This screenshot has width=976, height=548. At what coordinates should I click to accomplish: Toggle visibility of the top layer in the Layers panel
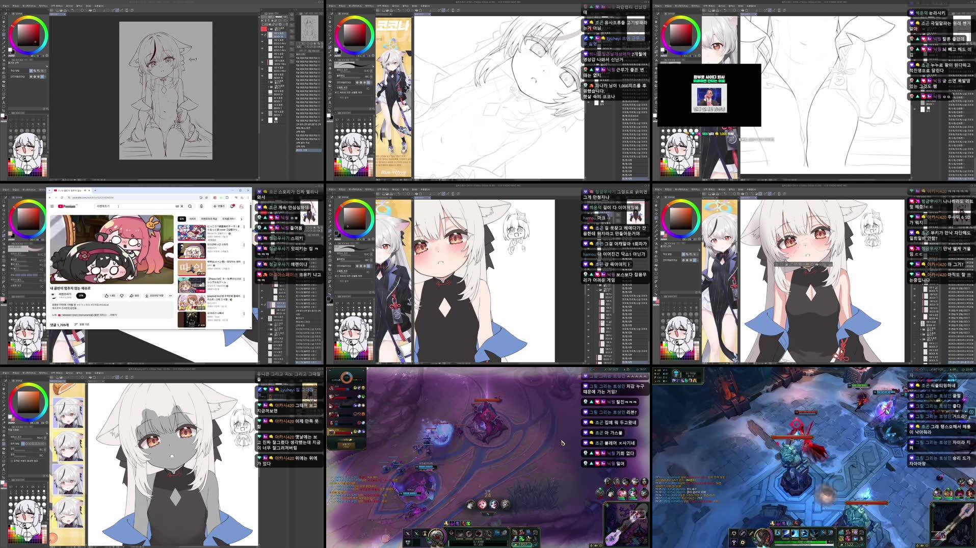[x=262, y=28]
